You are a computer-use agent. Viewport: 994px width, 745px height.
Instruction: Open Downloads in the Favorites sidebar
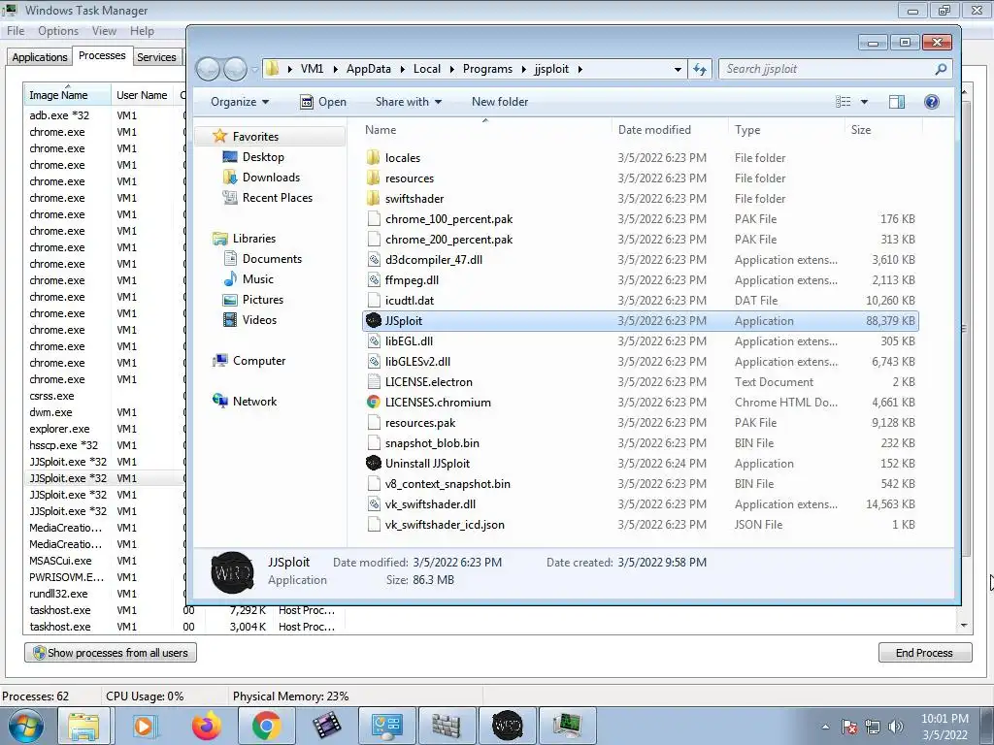271,178
